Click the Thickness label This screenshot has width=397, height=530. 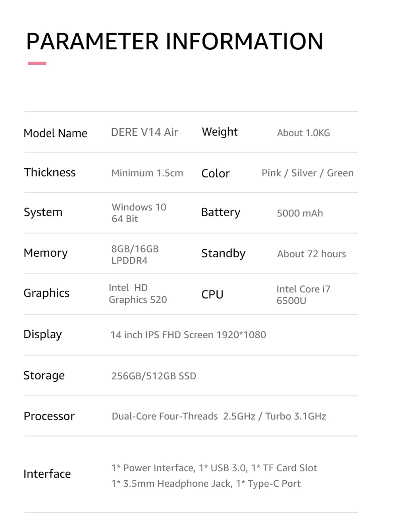coord(50,172)
